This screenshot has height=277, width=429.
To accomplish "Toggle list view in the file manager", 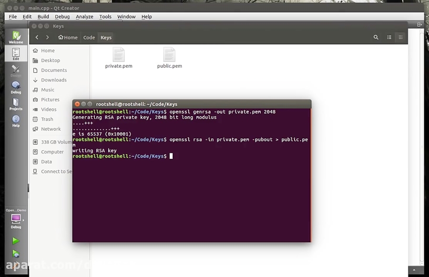I will coord(388,37).
